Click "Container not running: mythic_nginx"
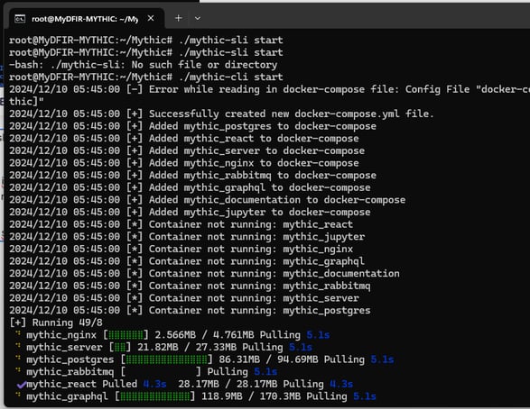 pos(251,250)
